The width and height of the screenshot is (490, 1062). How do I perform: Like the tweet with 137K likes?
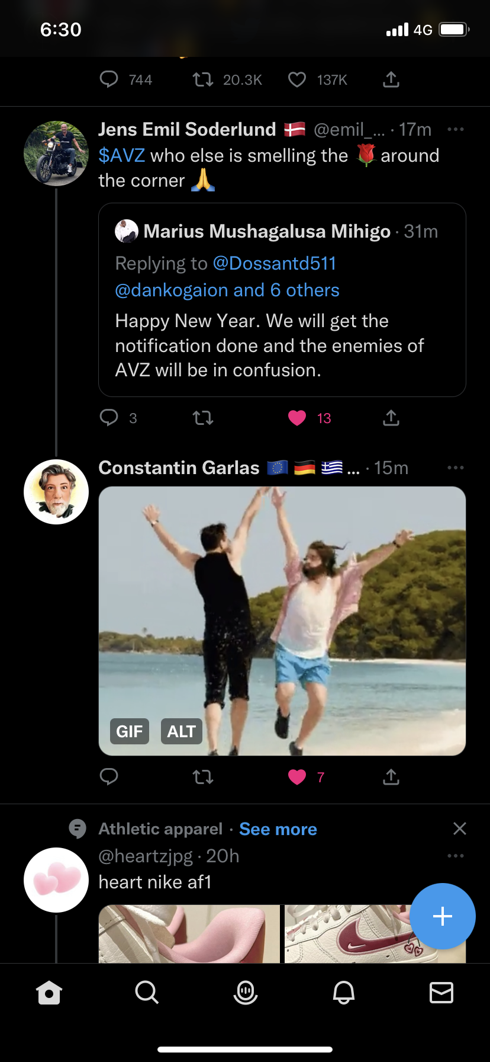coord(297,80)
